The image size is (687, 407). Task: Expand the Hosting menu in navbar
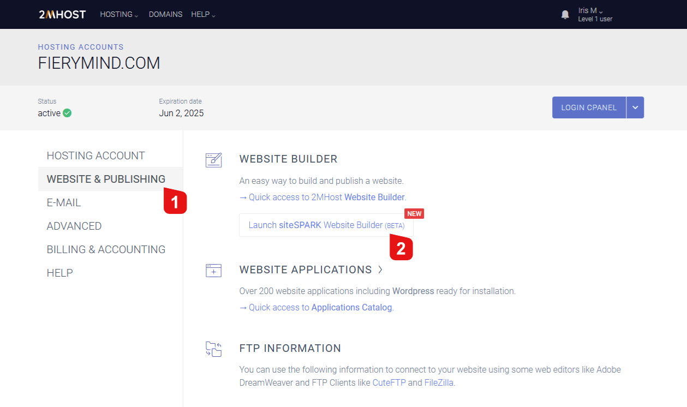click(119, 15)
